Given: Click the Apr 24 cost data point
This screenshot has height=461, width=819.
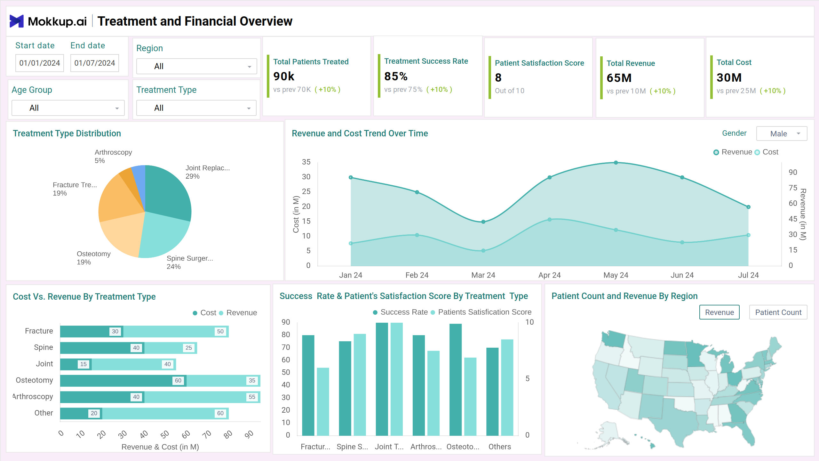Looking at the screenshot, I should (x=550, y=220).
